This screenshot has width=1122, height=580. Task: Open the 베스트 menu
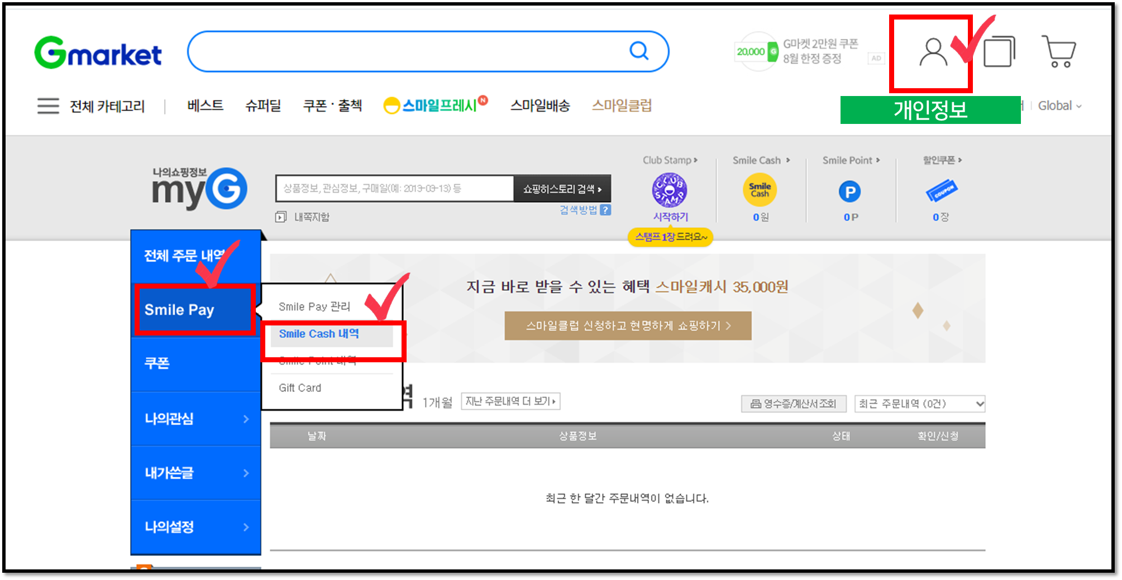(x=205, y=106)
